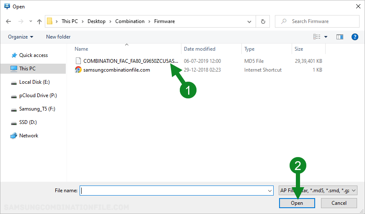The width and height of the screenshot is (365, 214).
Task: Select 'Combination' in address breadcrumb
Action: (130, 21)
